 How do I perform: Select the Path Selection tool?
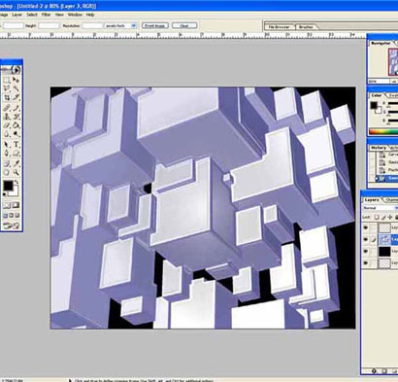point(7,145)
